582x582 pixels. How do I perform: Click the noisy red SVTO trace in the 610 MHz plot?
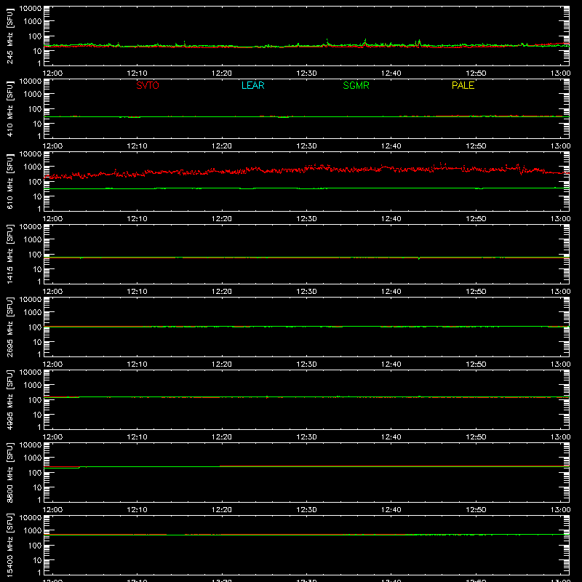306,170
